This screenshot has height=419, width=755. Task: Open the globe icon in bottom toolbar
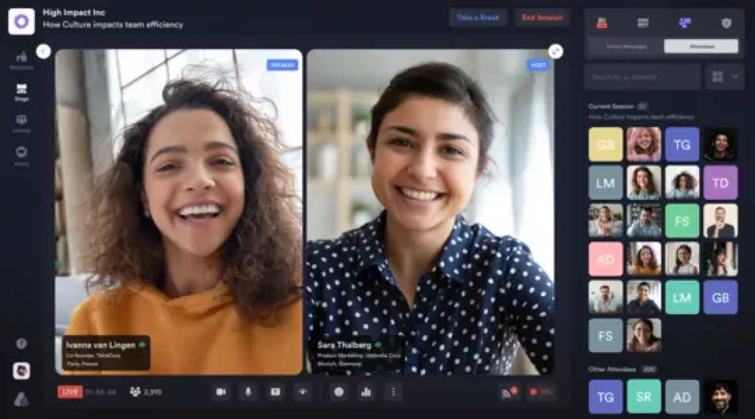(x=339, y=392)
